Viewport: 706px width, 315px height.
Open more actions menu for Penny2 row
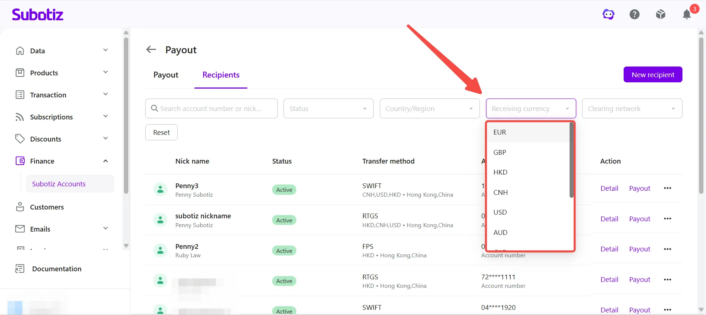click(668, 249)
